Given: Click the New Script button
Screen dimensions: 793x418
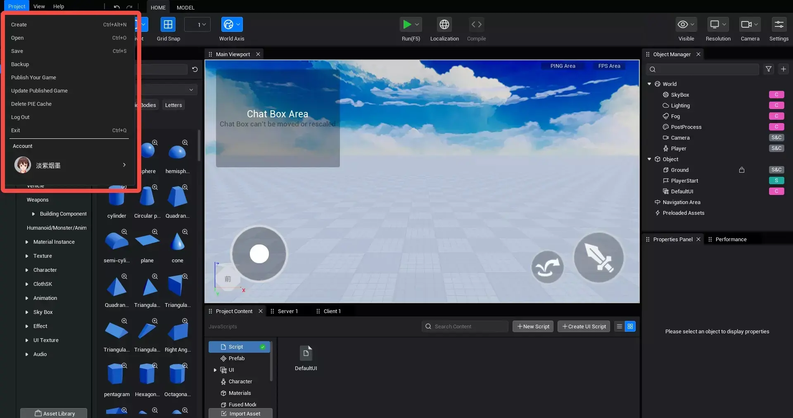Looking at the screenshot, I should [533, 326].
